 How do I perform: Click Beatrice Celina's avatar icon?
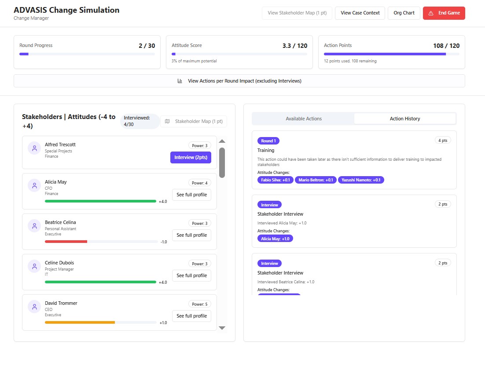pos(34,226)
